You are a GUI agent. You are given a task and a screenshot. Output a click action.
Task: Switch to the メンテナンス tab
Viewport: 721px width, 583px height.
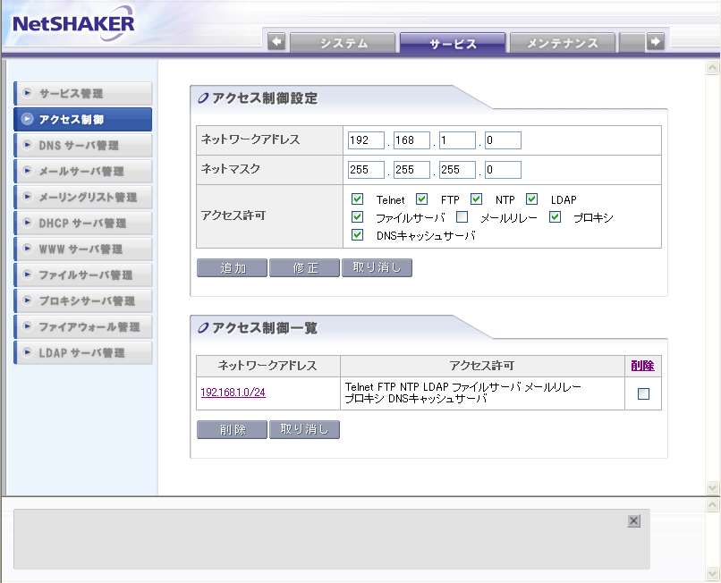tap(561, 43)
